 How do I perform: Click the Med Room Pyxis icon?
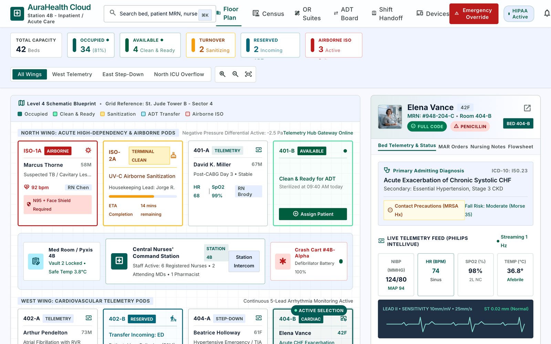point(36,261)
